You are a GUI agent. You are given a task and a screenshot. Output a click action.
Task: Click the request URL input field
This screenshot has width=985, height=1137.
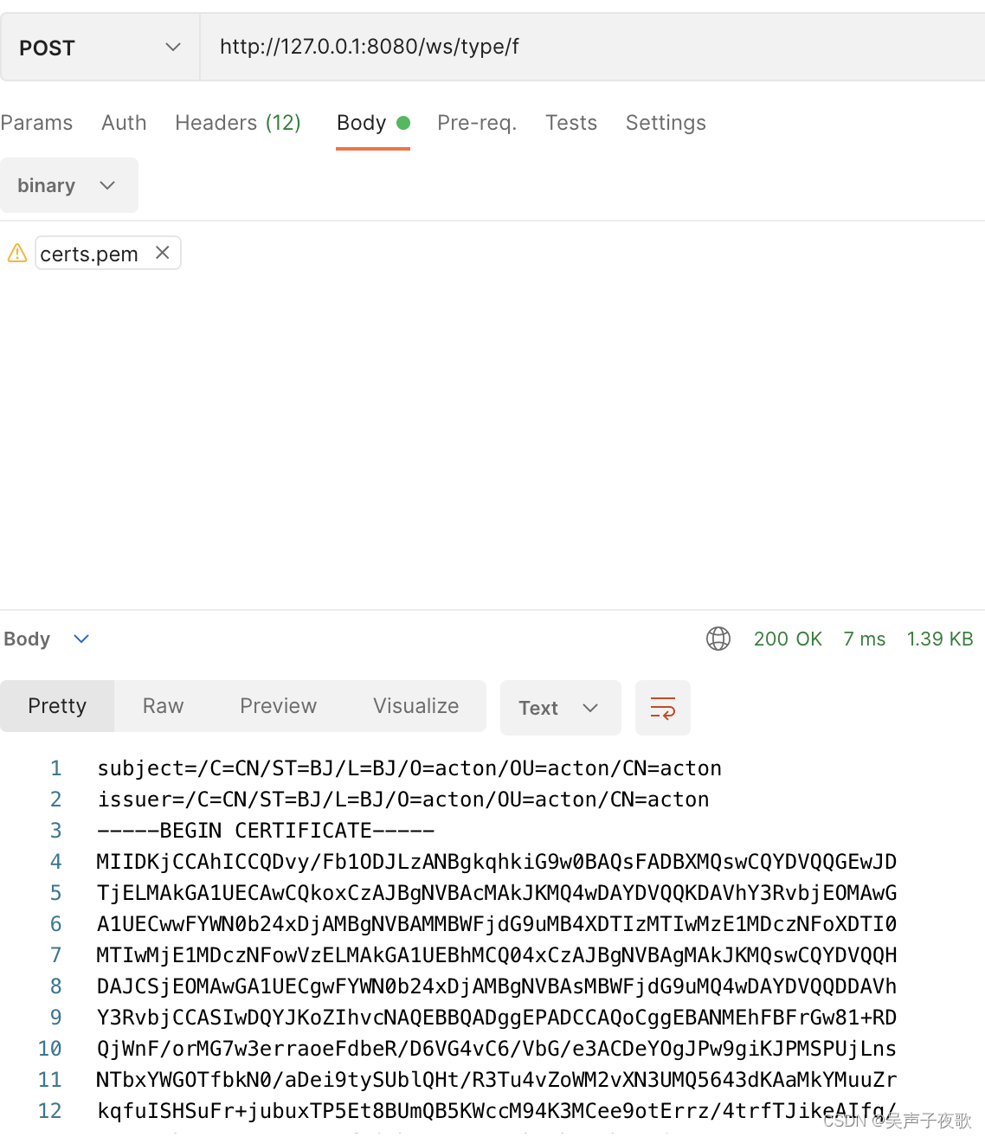pos(593,48)
